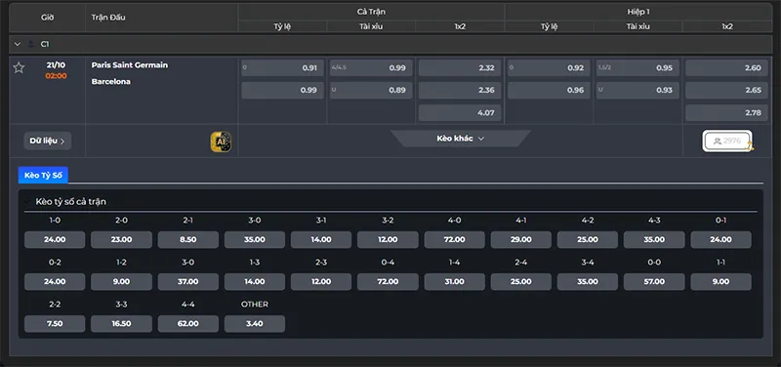Click the Cả Trận column header

[x=371, y=12]
